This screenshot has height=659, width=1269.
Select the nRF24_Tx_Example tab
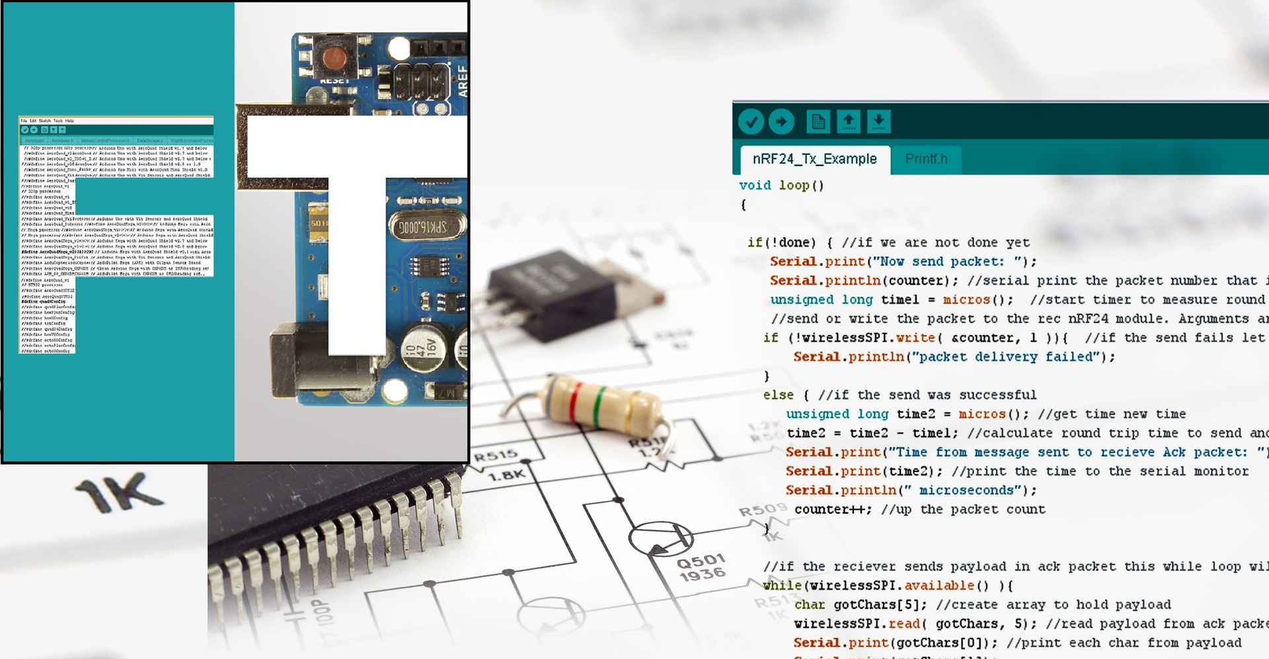[x=814, y=159]
